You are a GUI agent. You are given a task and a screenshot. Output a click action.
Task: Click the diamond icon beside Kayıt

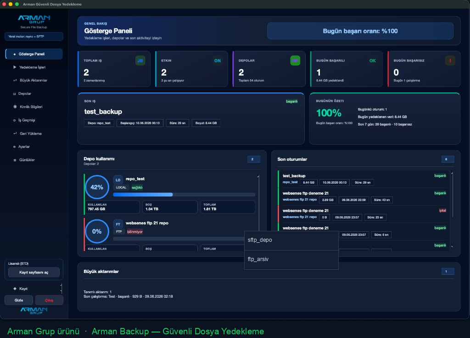tap(15, 289)
